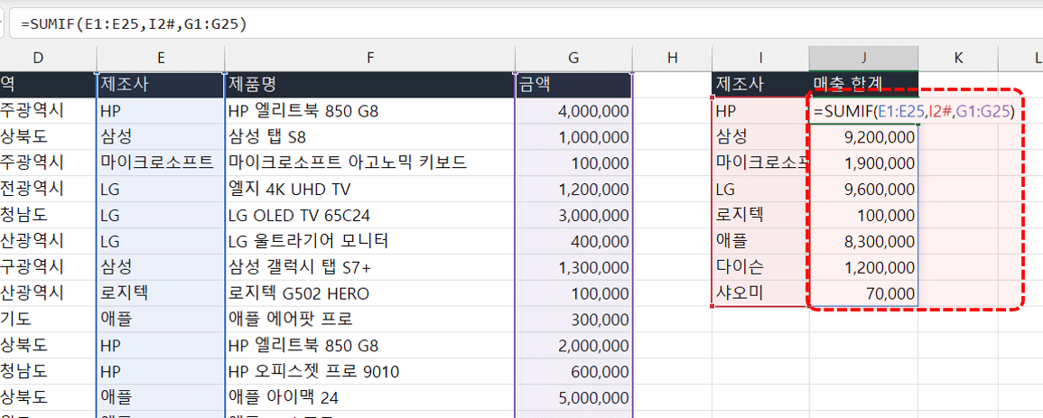Click the HP 오피스젯 프로 9010 cell
1043x418 pixels.
(370, 371)
